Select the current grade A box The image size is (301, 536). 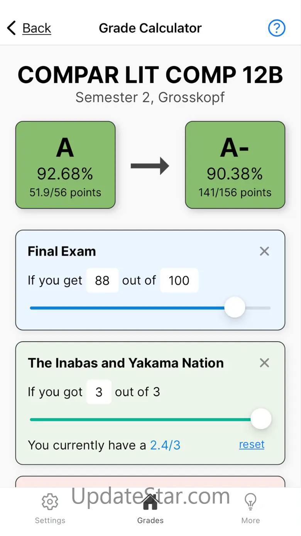coord(65,165)
